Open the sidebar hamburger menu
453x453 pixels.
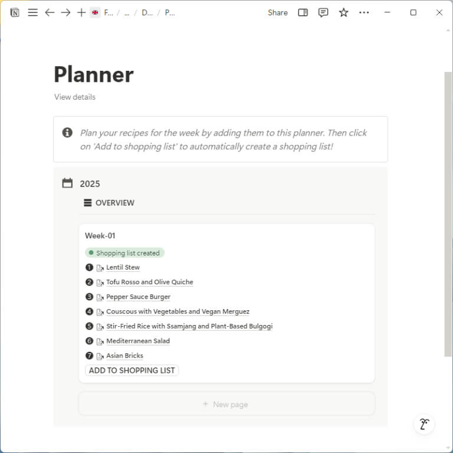click(32, 12)
